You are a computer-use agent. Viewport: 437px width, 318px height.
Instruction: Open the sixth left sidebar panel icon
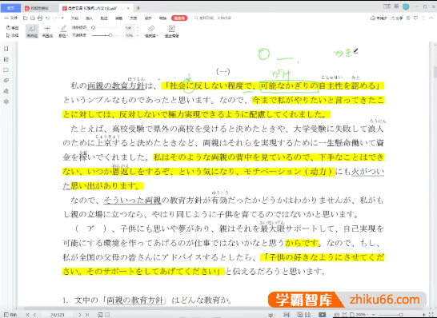(x=6, y=101)
